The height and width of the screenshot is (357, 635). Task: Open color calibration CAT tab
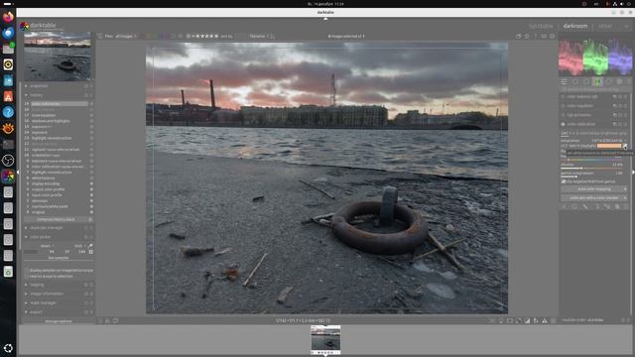pos(565,133)
